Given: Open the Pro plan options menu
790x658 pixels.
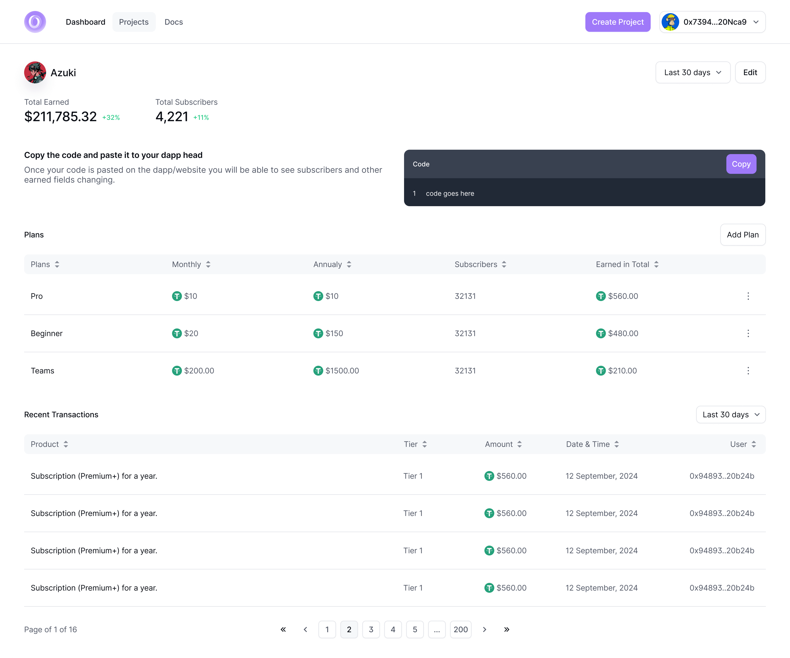Looking at the screenshot, I should coord(748,296).
